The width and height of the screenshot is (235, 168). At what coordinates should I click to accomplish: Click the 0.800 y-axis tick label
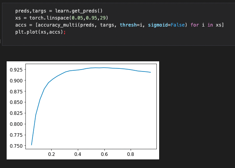(x=16, y=124)
